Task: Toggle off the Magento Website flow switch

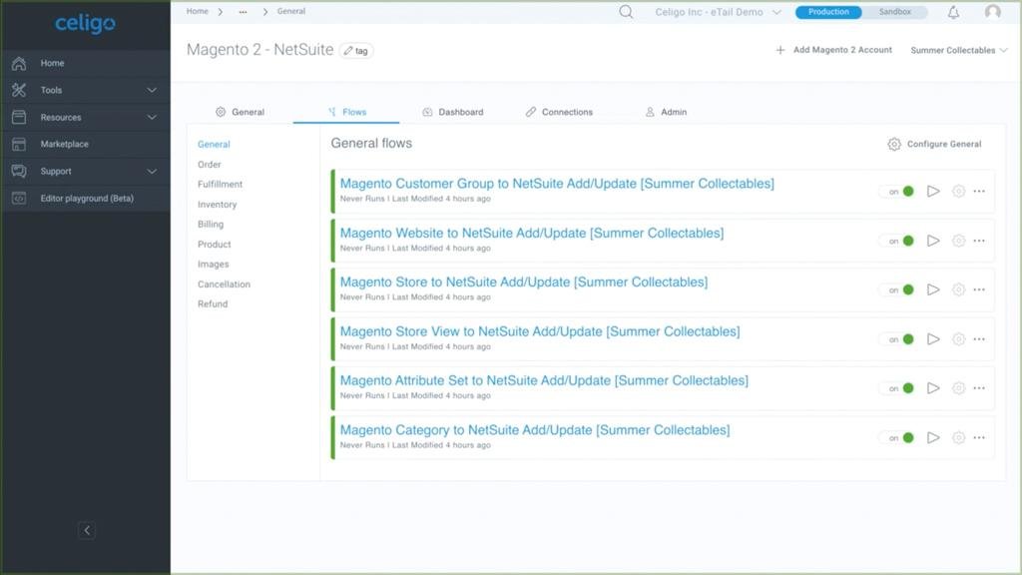Action: (x=899, y=241)
